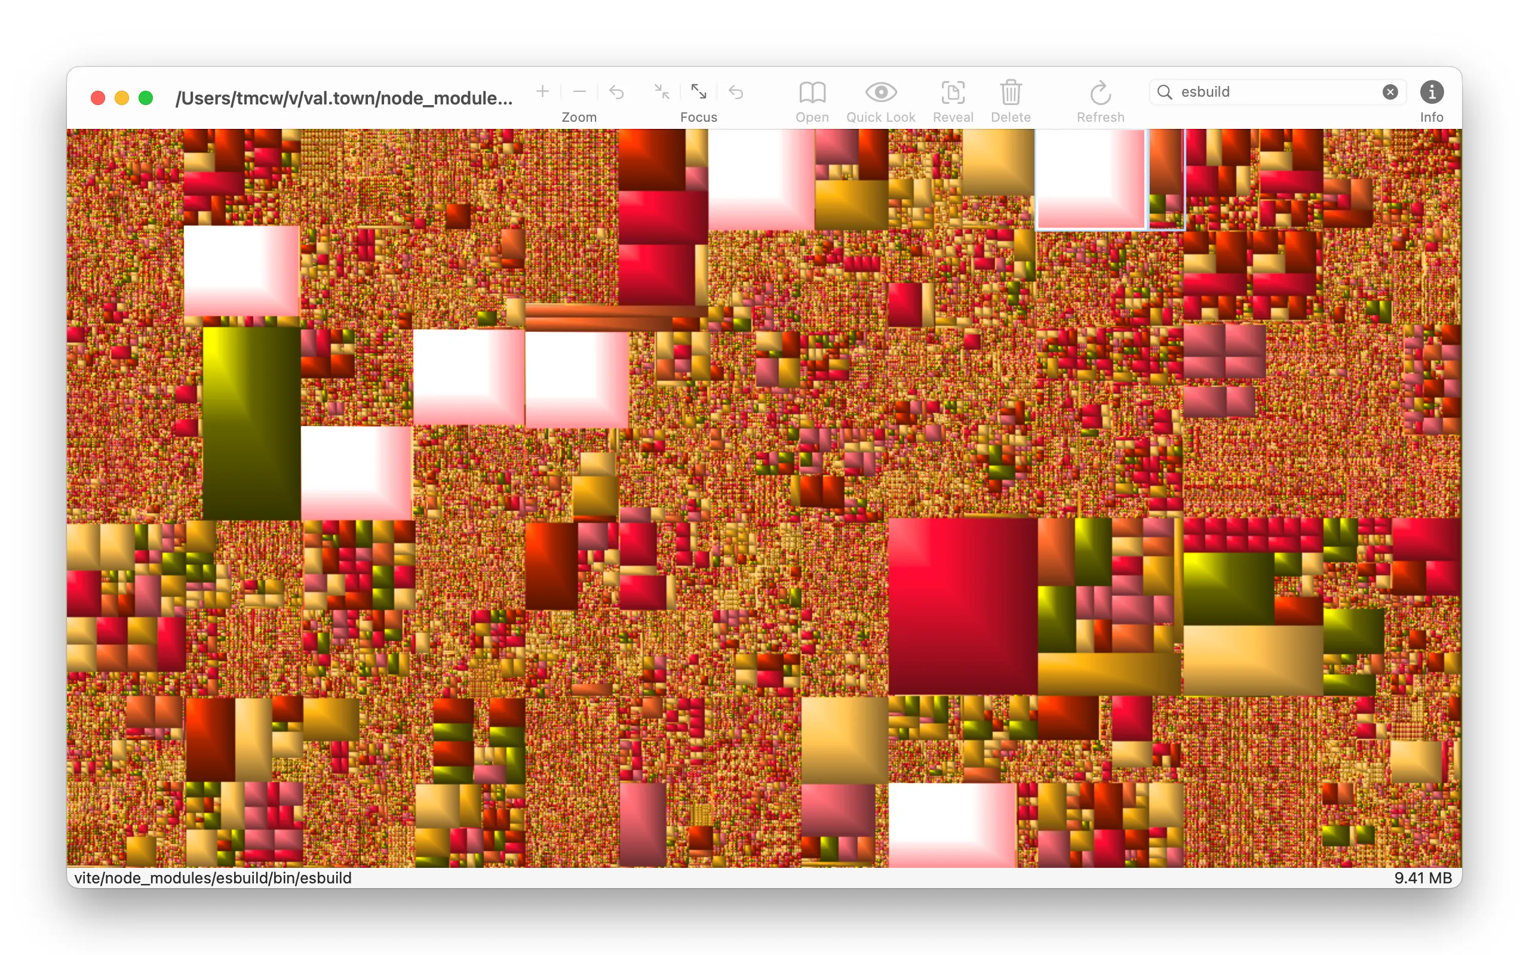The image size is (1529, 955).
Task: Toggle the Info panel
Action: (1431, 92)
